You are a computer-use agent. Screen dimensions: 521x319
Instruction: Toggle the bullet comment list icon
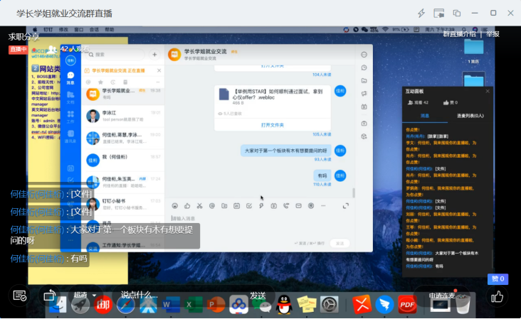pos(20,296)
